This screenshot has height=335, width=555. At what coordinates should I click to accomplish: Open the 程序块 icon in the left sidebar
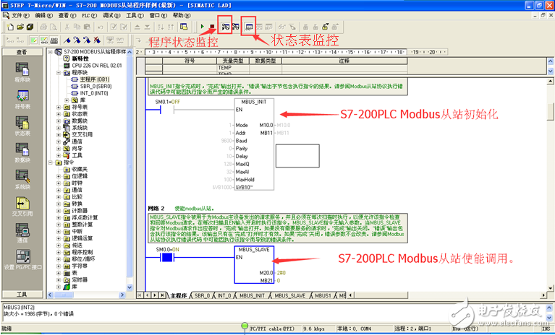tap(22, 72)
